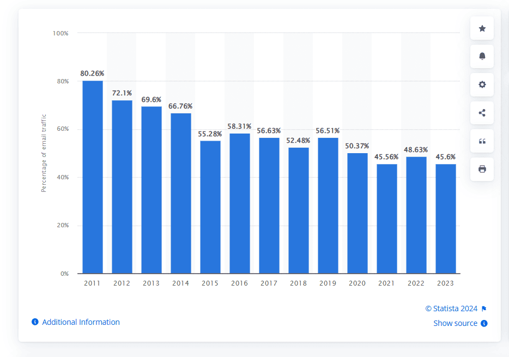The image size is (509, 357).
Task: Select the 2019 bar showing 56.51%
Action: click(x=328, y=205)
